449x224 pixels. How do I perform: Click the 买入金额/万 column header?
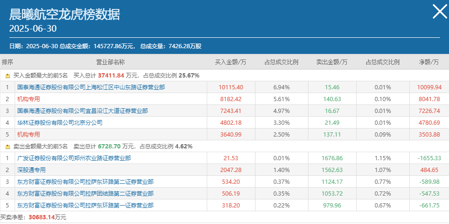pos(231,62)
